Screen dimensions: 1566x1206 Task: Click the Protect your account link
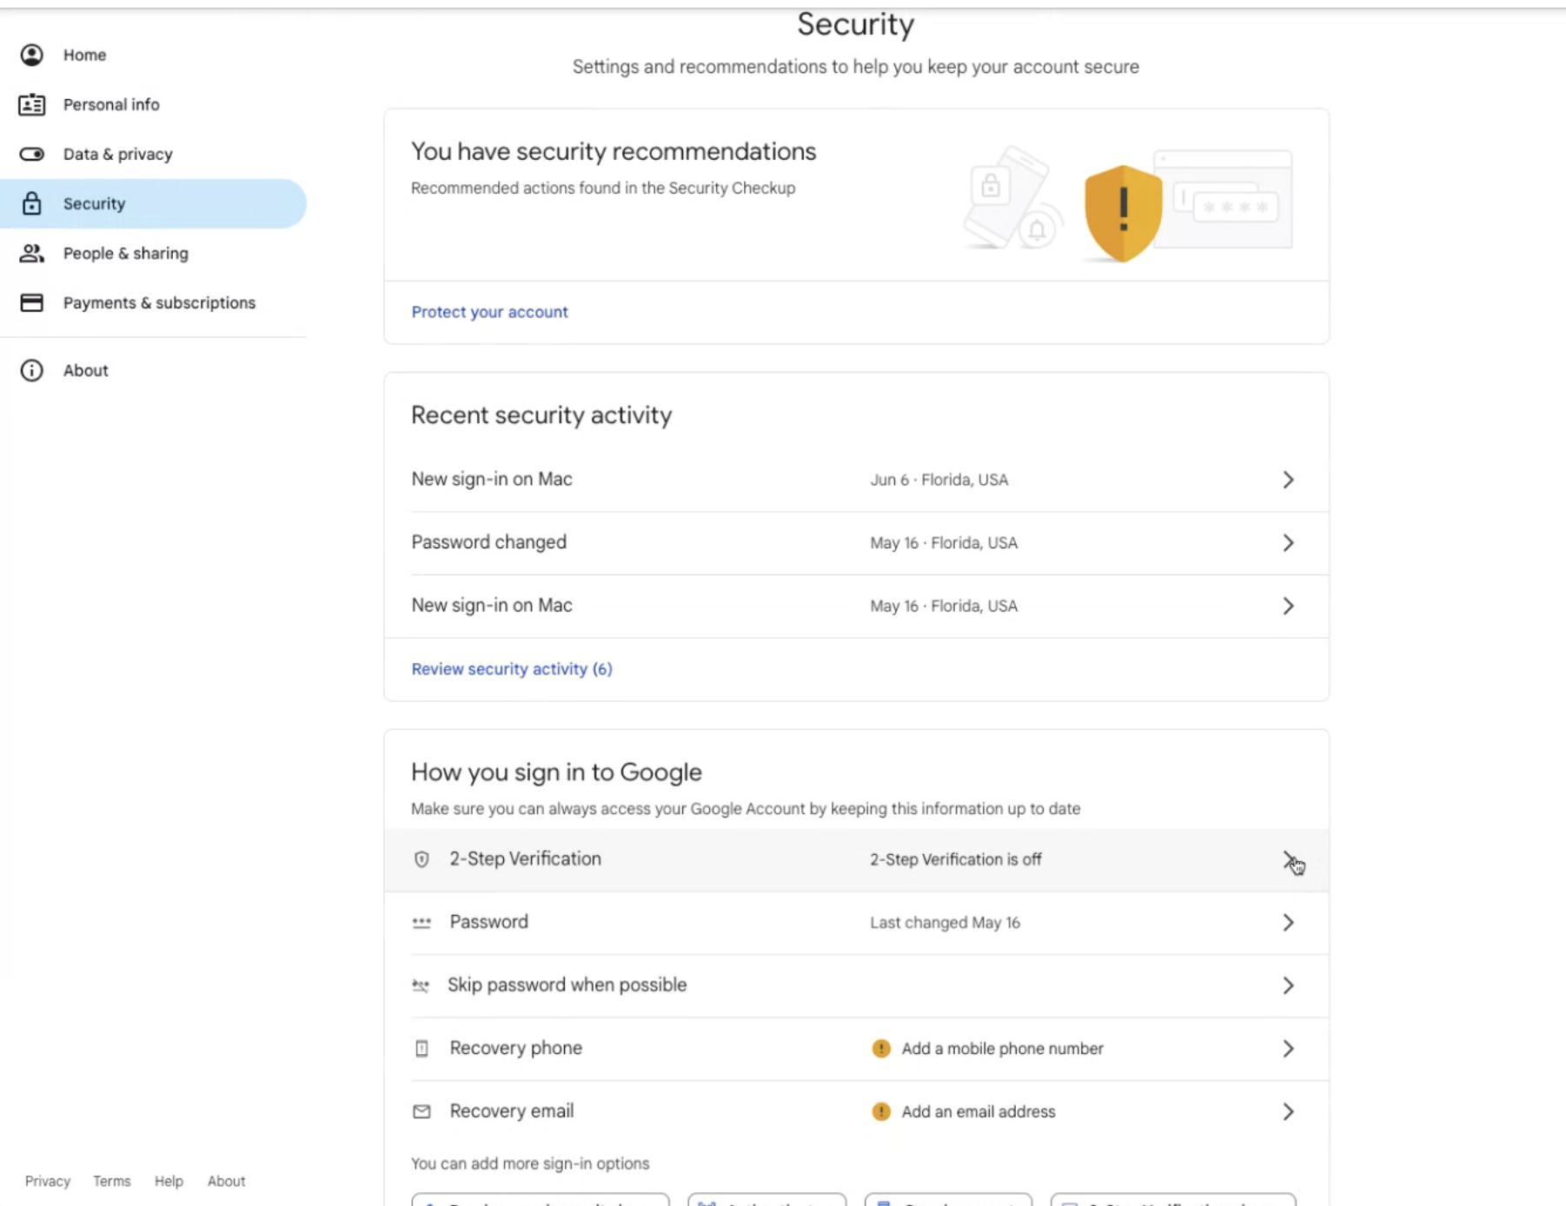(489, 312)
